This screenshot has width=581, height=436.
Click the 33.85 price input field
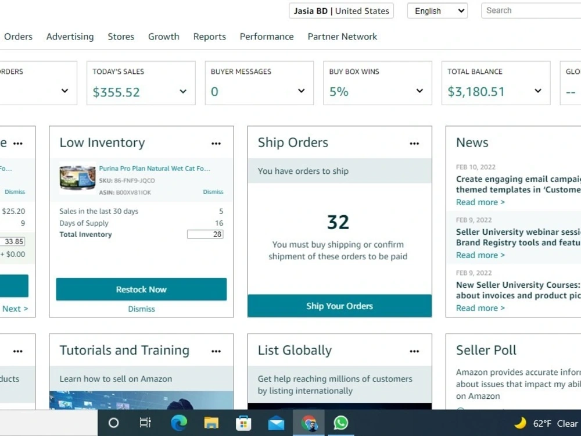click(12, 241)
